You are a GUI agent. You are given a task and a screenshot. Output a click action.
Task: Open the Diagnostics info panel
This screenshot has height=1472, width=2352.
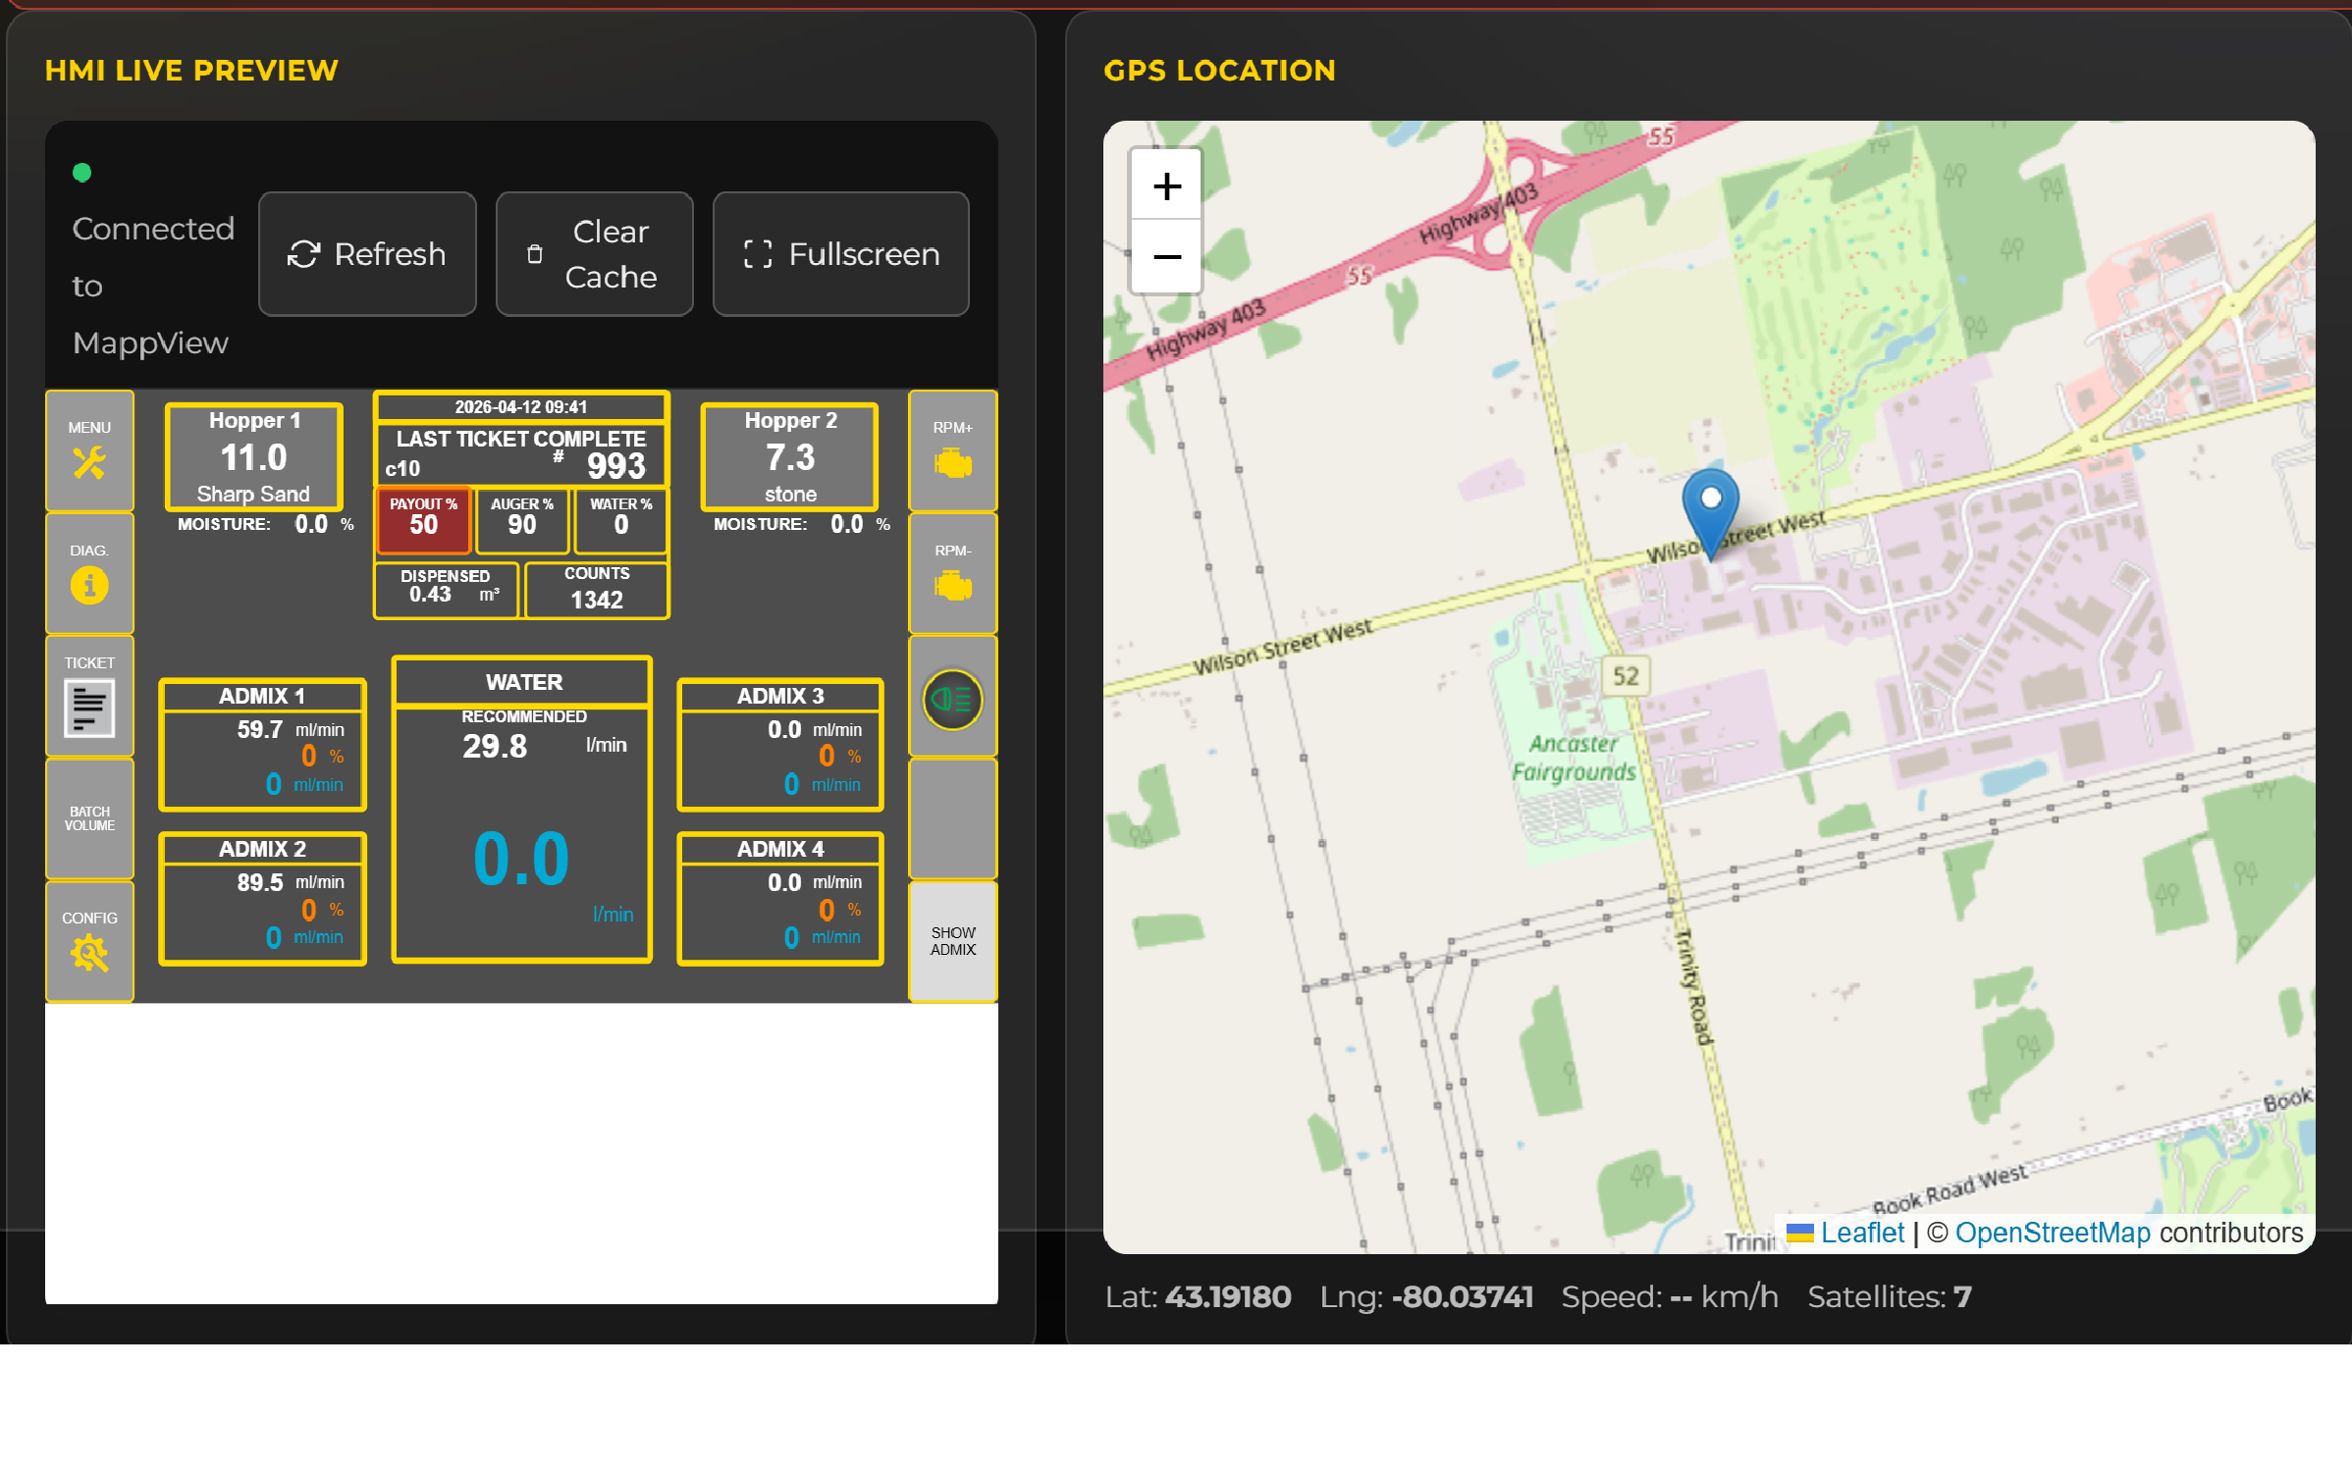pos(88,572)
